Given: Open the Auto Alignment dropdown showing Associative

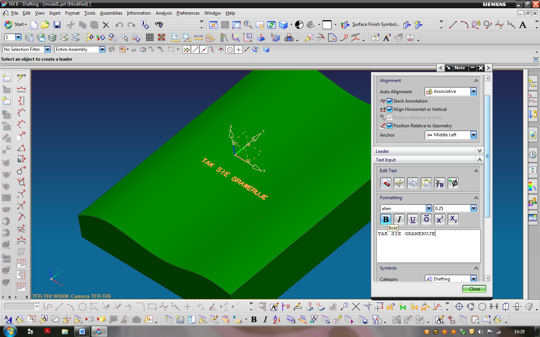Looking at the screenshot, I should point(451,92).
